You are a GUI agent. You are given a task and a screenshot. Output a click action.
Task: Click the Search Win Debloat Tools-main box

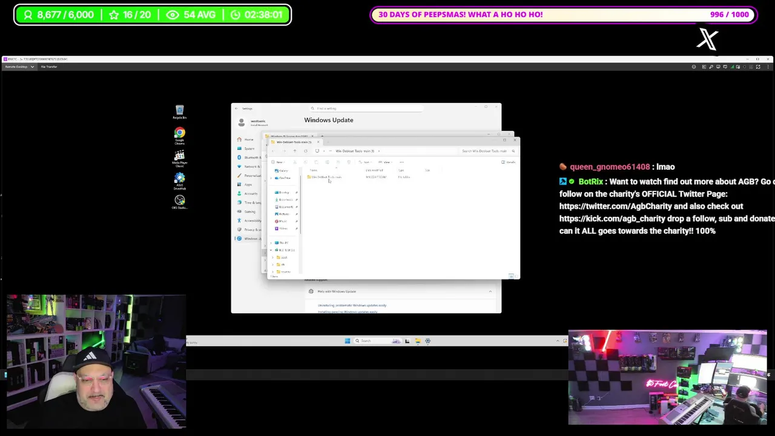488,151
